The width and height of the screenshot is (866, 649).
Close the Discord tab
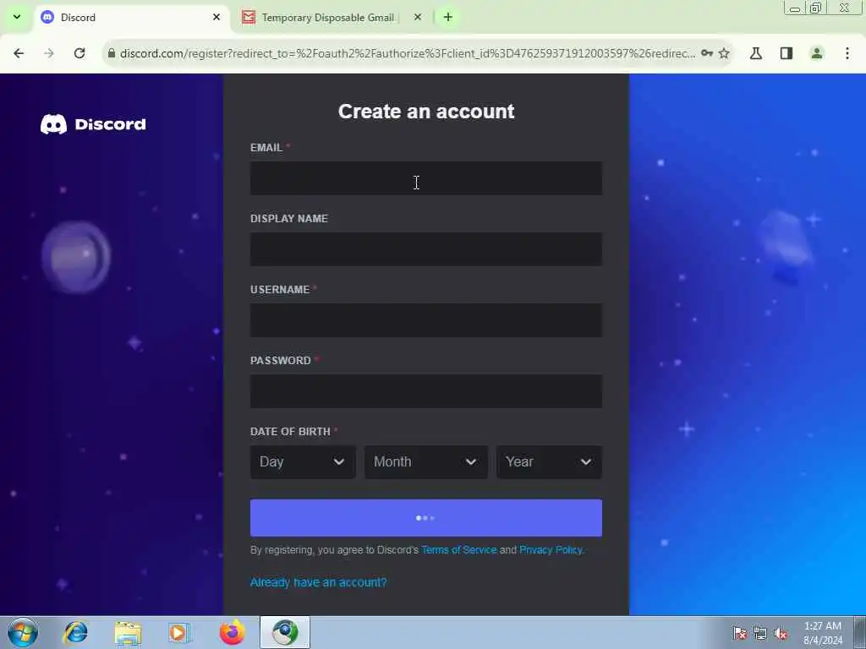pyautogui.click(x=216, y=17)
